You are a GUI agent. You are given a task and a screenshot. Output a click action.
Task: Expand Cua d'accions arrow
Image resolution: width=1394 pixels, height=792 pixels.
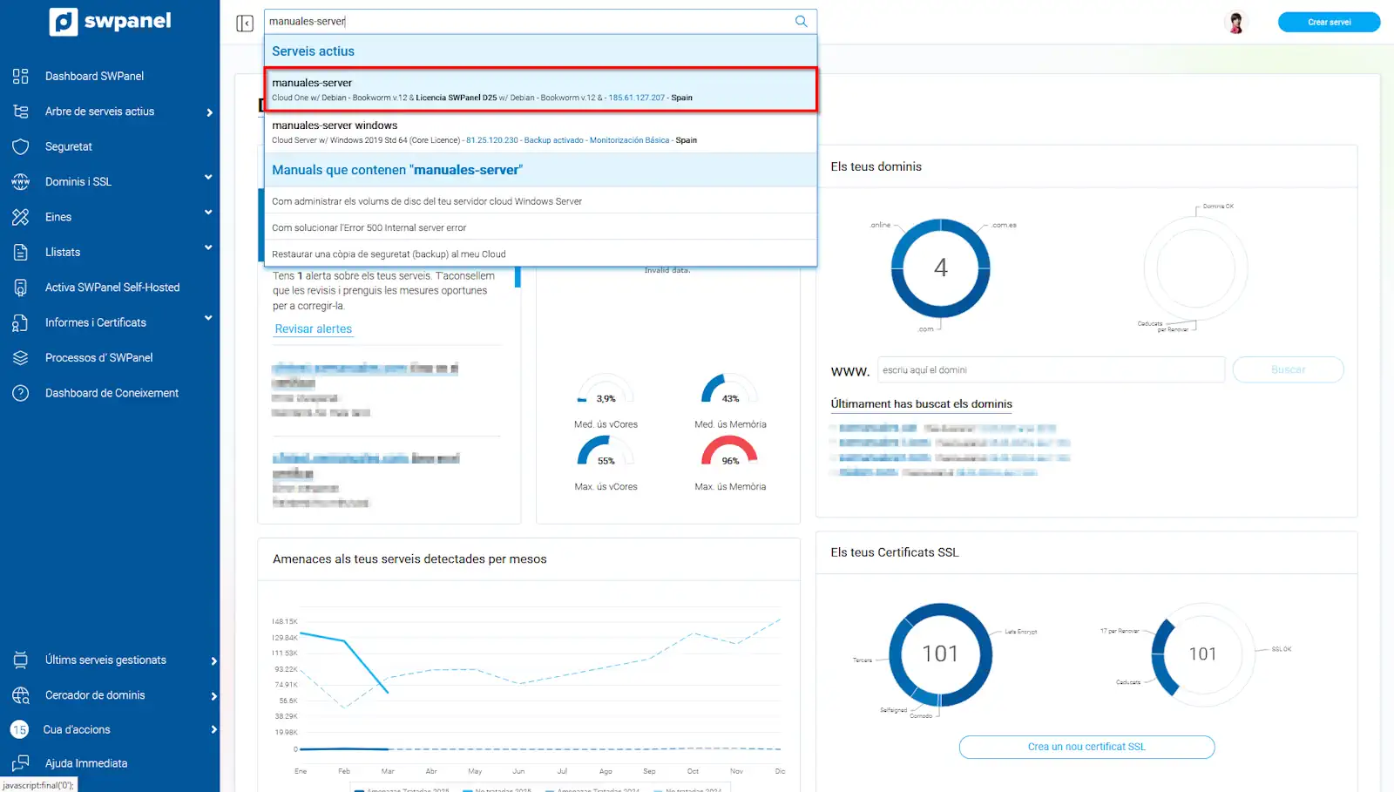pos(214,730)
